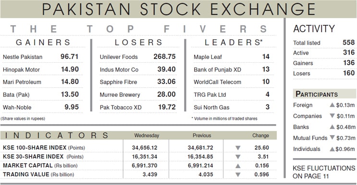Click the Indicators Wednesday column header
This screenshot has height=185, width=357.
coord(147,136)
